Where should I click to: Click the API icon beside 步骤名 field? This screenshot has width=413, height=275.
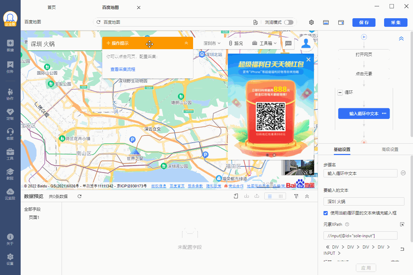click(x=403, y=173)
